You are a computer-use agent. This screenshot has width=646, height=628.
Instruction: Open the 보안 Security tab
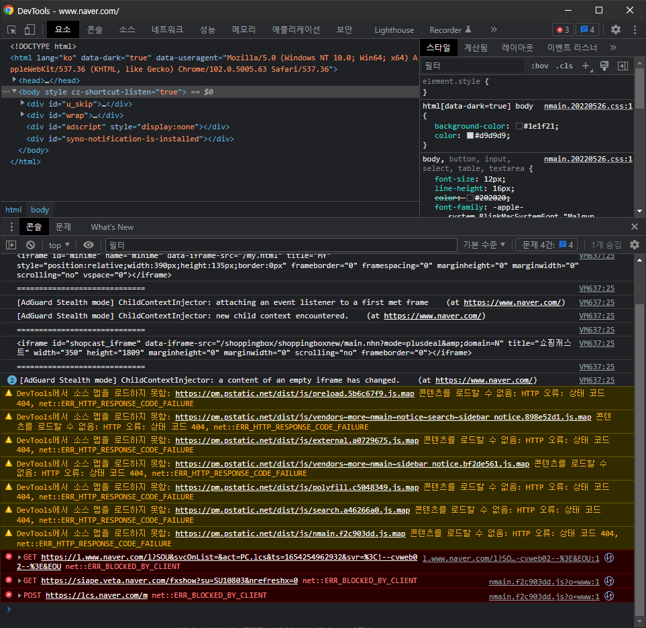[x=344, y=29]
